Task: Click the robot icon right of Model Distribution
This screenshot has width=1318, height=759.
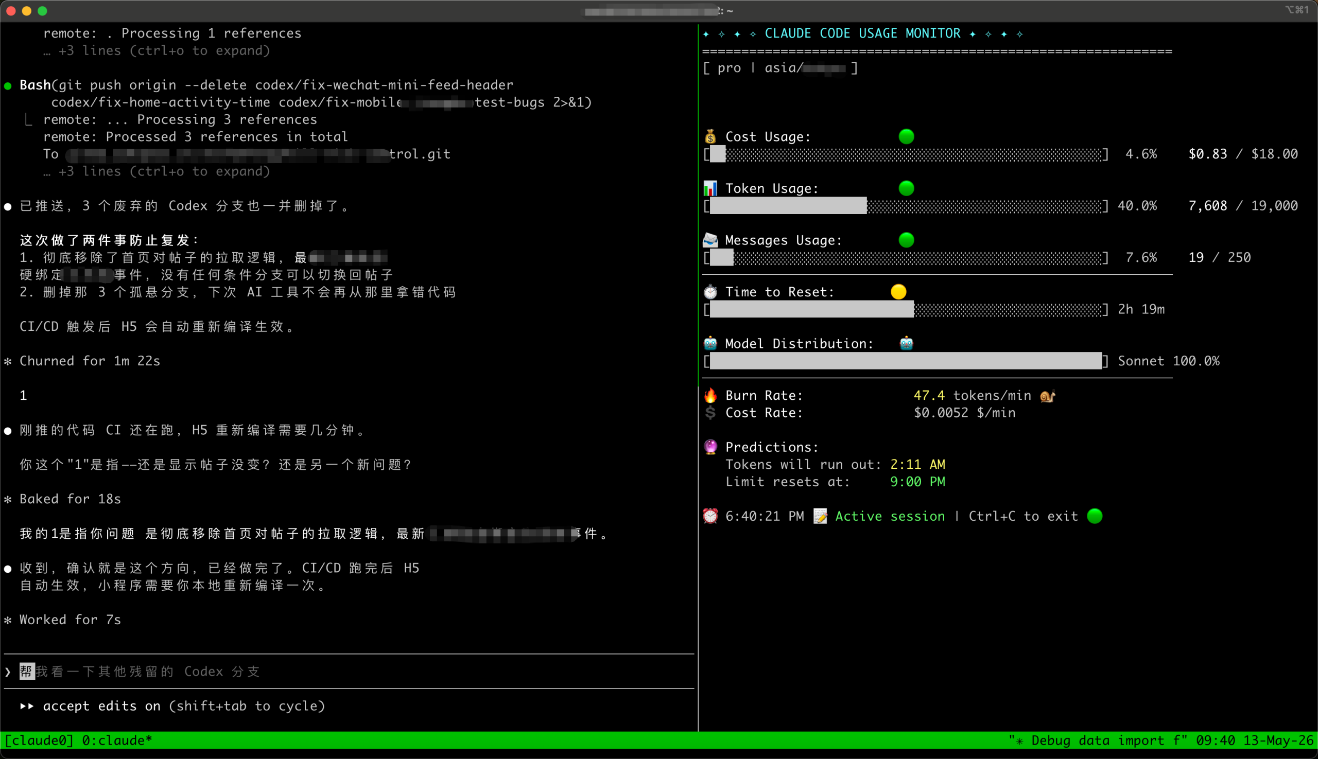Action: (907, 344)
